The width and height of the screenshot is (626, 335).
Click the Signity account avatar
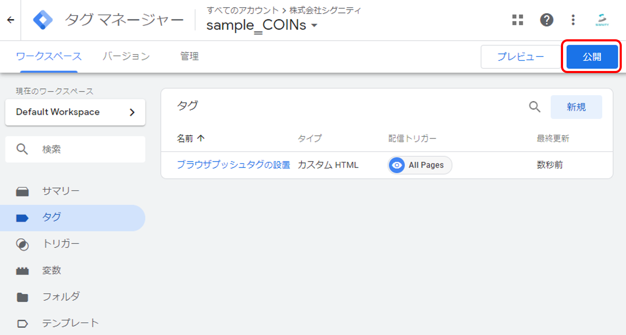(602, 20)
